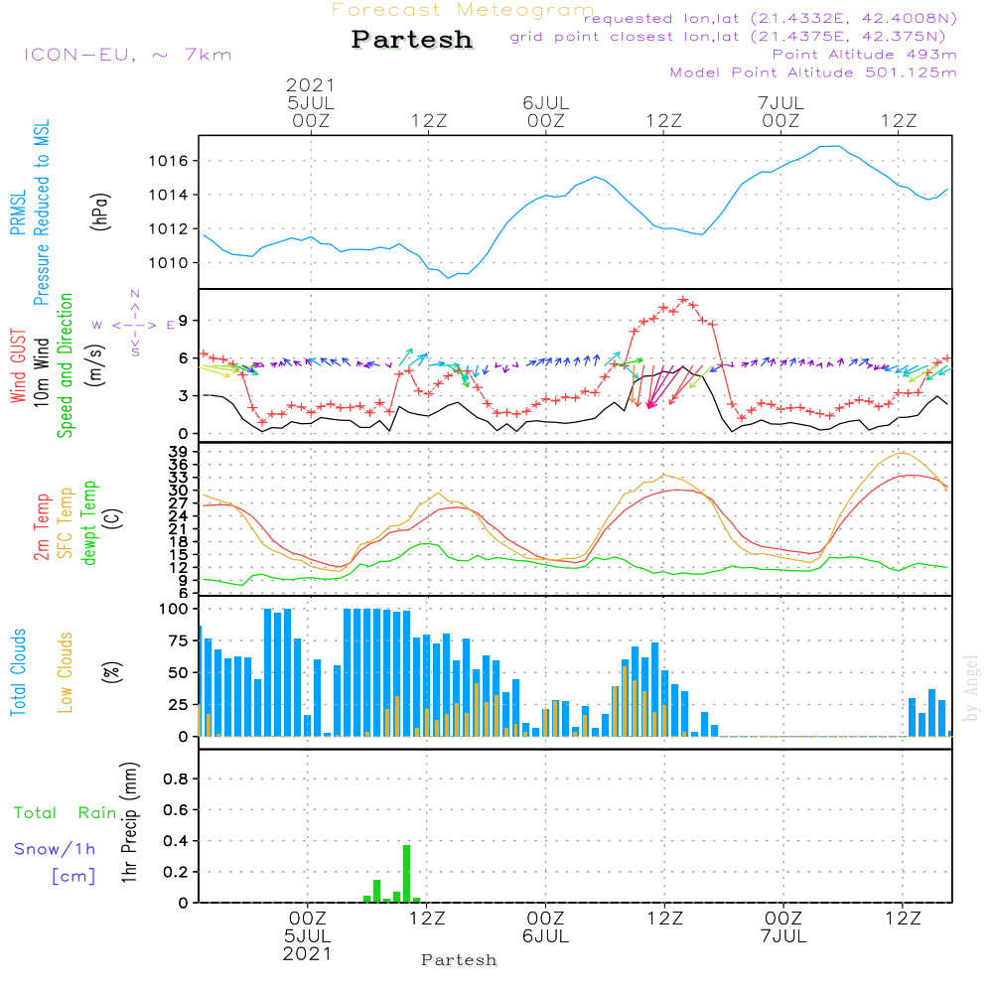
Task: Click the grid point closest lon,lat text
Action: click(728, 36)
